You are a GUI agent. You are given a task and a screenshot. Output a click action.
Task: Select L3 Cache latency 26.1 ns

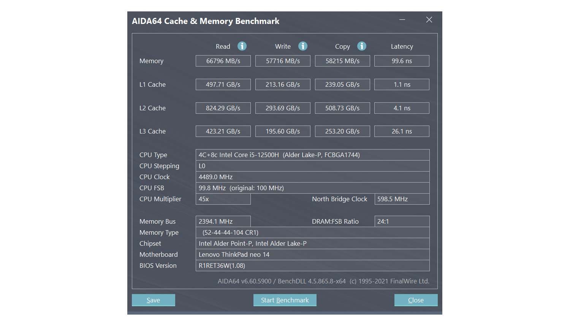(402, 131)
